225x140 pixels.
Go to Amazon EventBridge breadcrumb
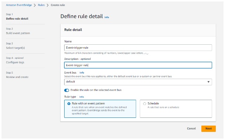pos(19,5)
